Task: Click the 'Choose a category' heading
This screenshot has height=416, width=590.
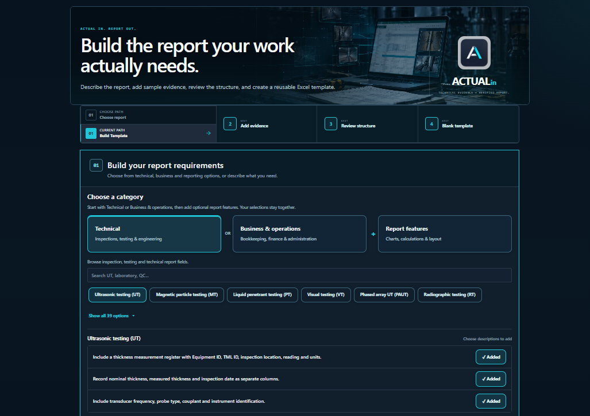Action: (115, 197)
